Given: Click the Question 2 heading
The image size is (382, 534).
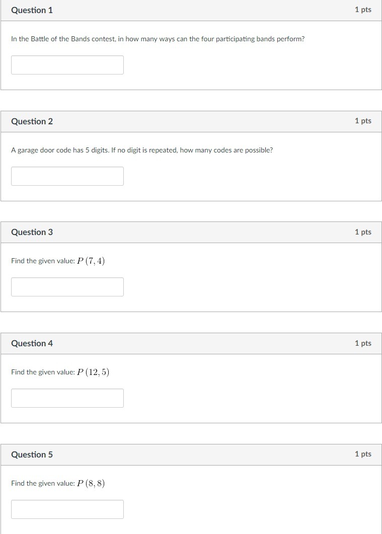Looking at the screenshot, I should click(x=32, y=121).
